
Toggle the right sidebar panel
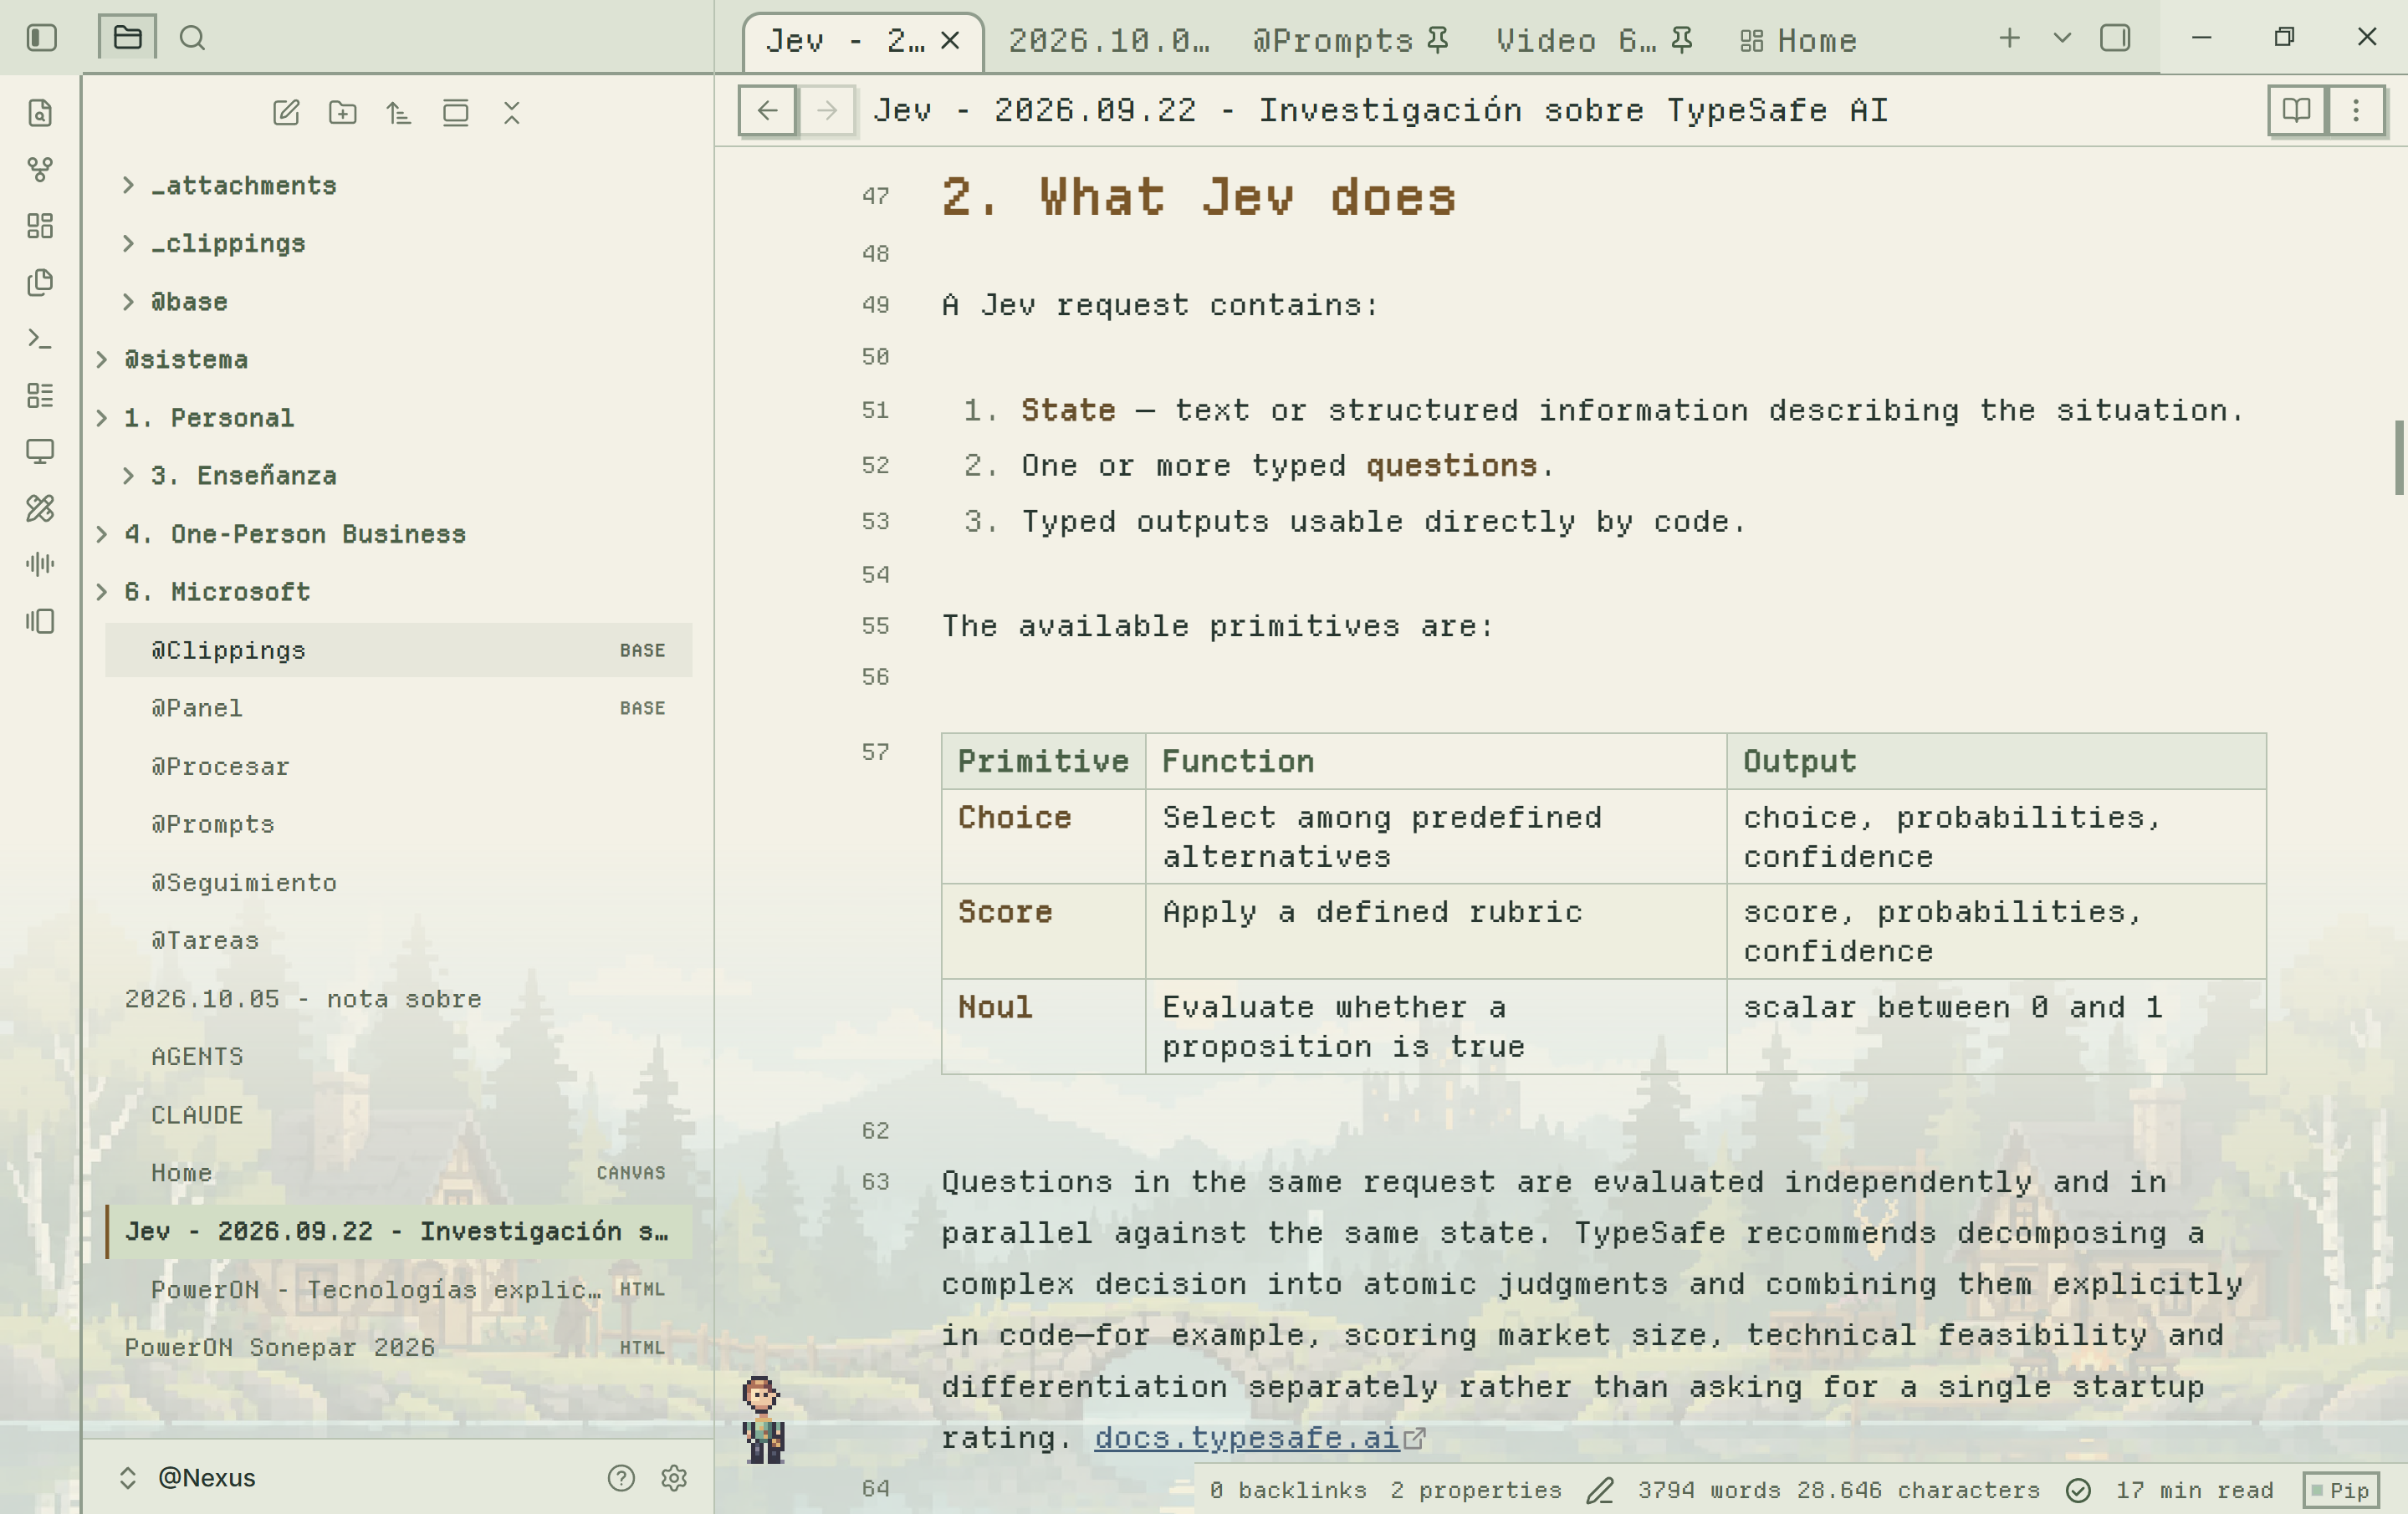2115,38
